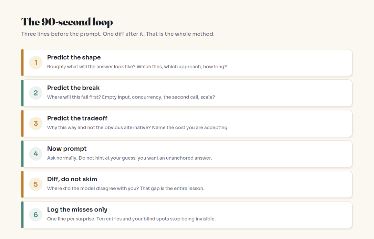Click the 'One line per surprise' description
This screenshot has height=239, width=374.
click(x=132, y=219)
